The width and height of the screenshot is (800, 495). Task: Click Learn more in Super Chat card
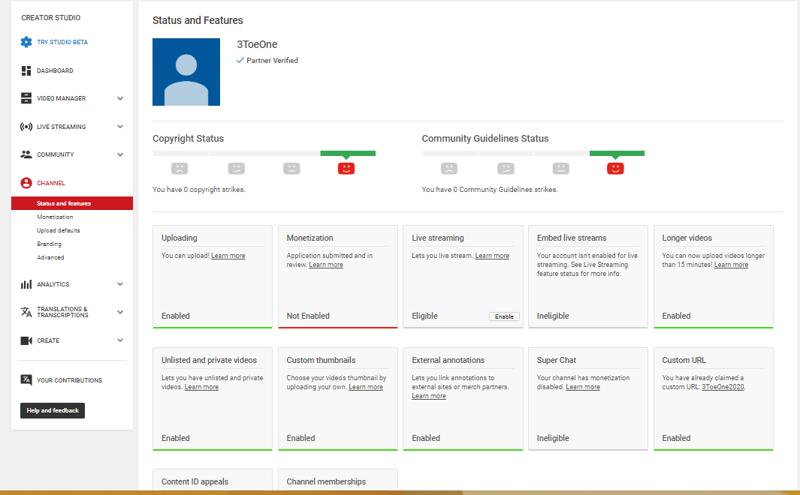point(583,387)
